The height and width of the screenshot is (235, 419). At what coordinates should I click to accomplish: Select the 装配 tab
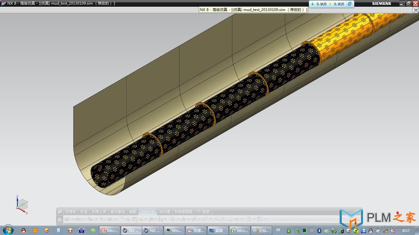click(x=133, y=212)
